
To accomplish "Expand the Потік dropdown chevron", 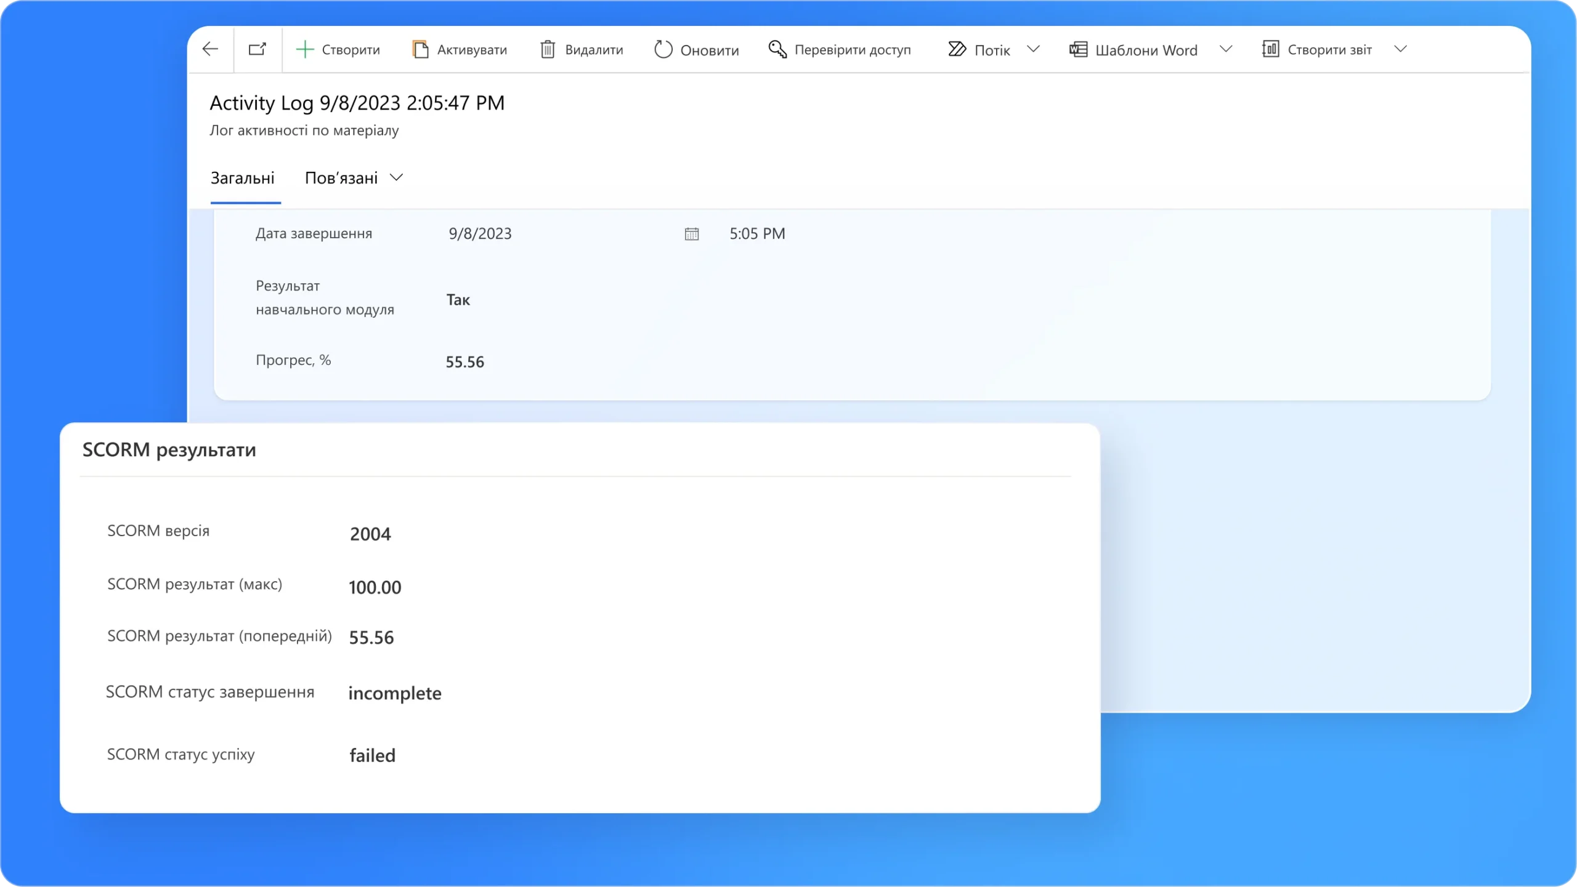I will [x=1034, y=49].
